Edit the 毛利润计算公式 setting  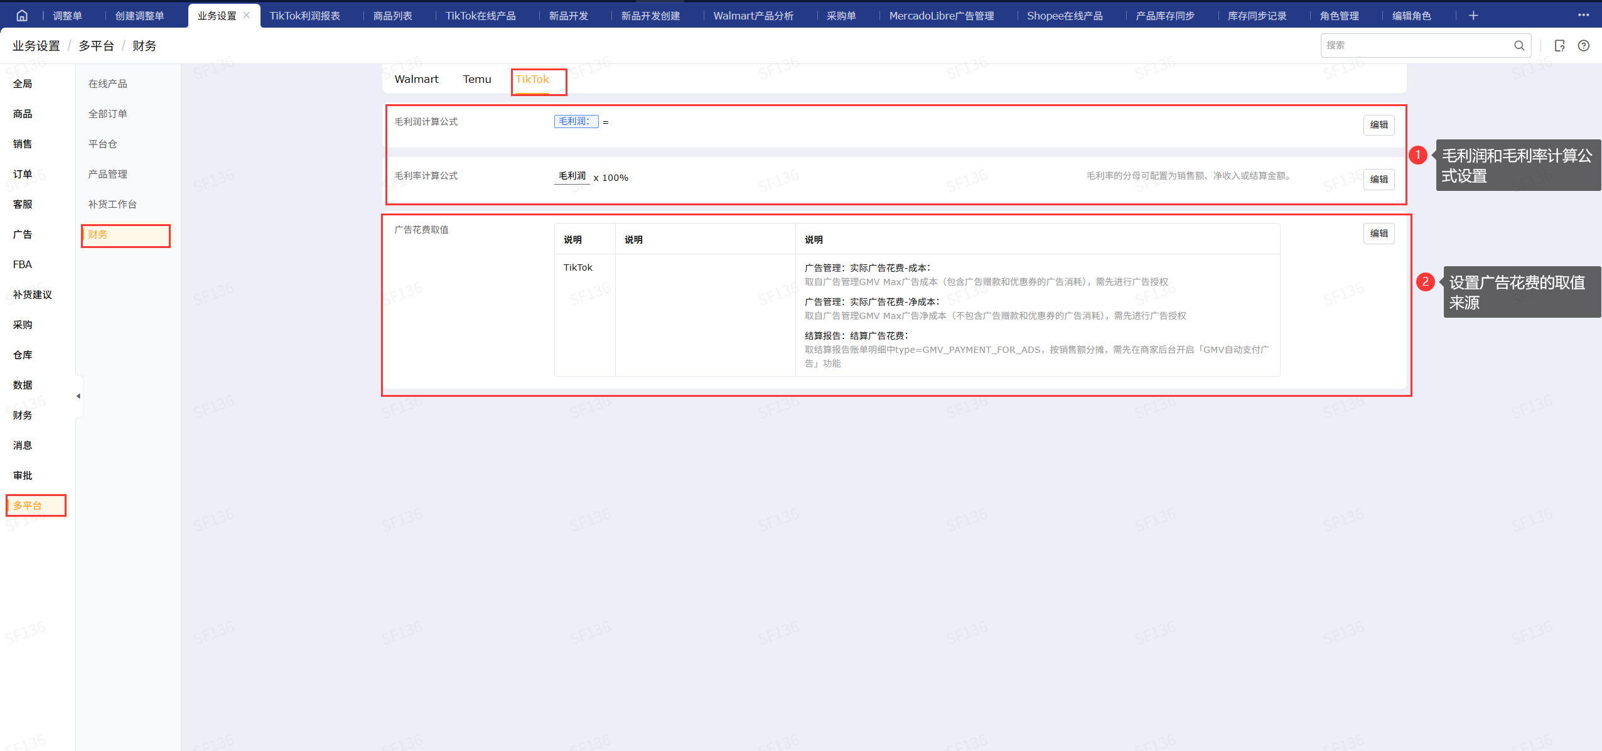pos(1379,125)
